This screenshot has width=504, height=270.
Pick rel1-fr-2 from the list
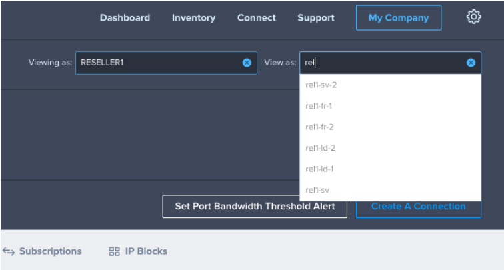tap(390, 127)
